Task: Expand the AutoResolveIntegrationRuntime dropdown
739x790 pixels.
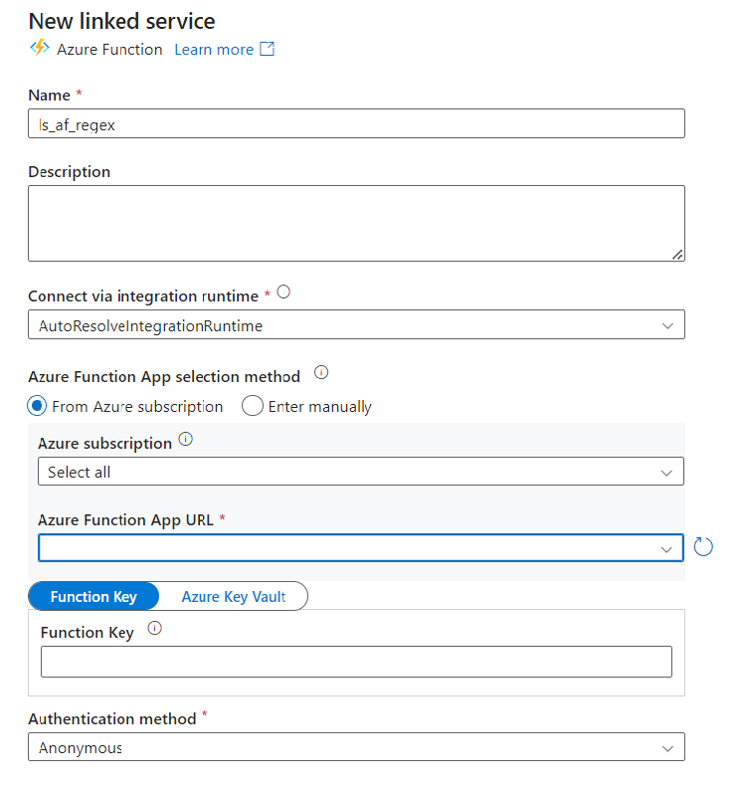Action: tap(356, 324)
